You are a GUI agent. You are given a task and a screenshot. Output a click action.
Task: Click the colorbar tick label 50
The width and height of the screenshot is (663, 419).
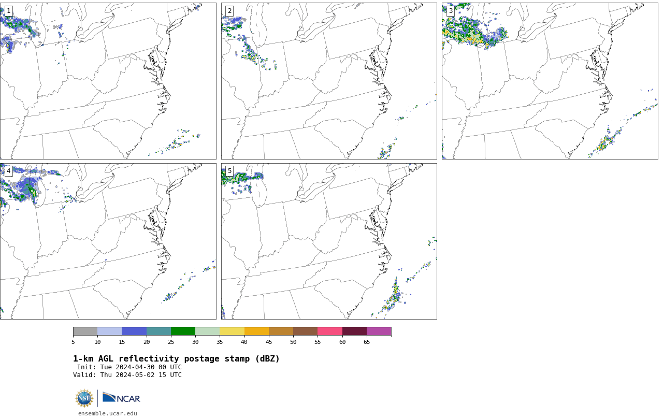tap(293, 342)
